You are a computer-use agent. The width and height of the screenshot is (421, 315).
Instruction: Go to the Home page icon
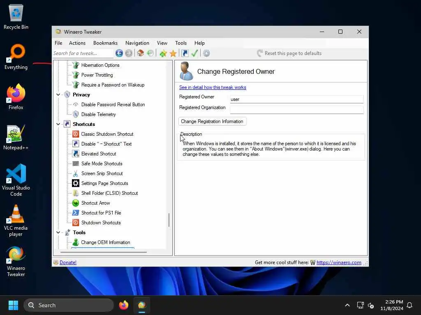(x=140, y=53)
